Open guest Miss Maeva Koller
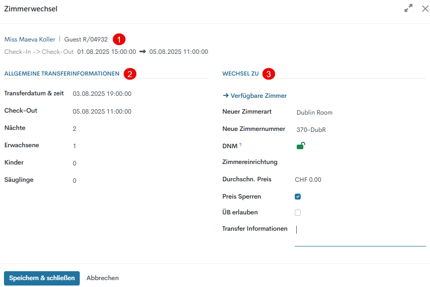430x287 pixels. click(30, 40)
